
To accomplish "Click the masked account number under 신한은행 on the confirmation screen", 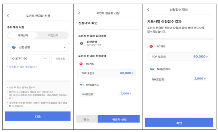I will click(94, 45).
